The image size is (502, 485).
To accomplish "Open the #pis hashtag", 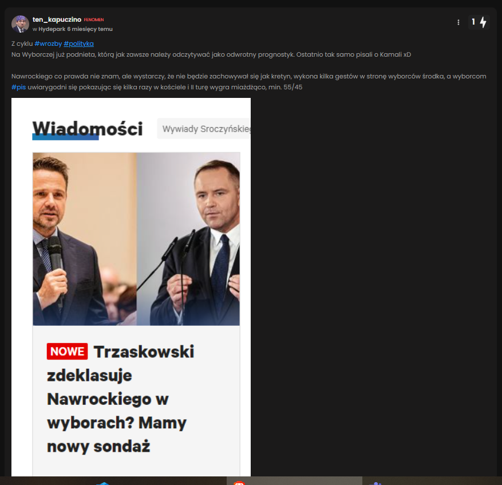I will [x=18, y=87].
